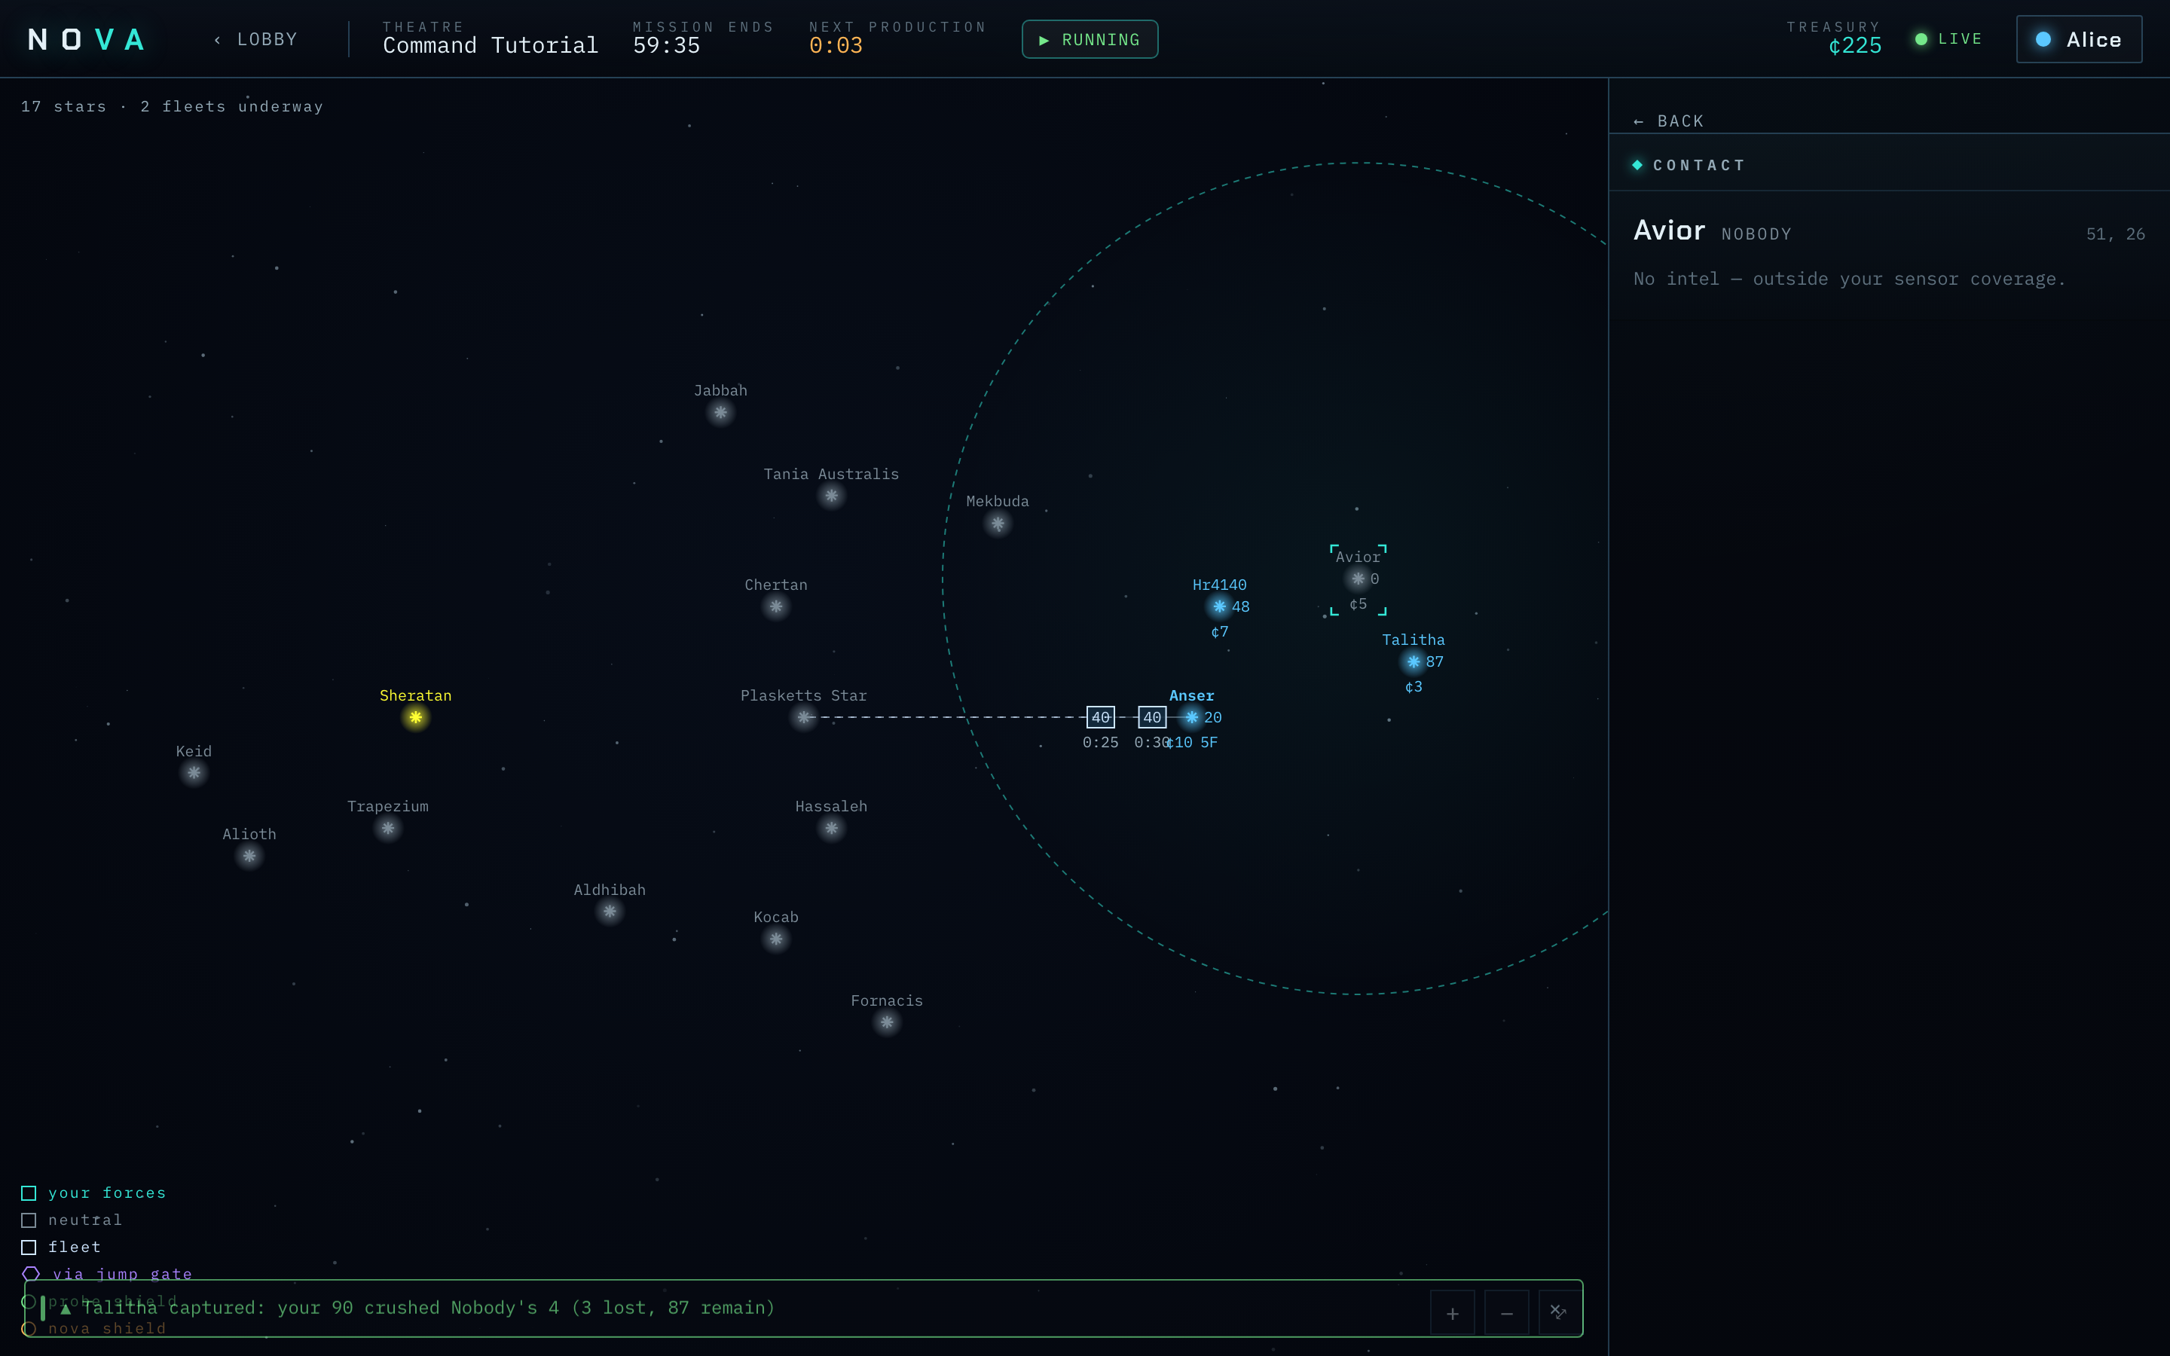Viewport: 2170px width, 1356px height.
Task: Select the Hassaleh star
Action: pyautogui.click(x=831, y=828)
